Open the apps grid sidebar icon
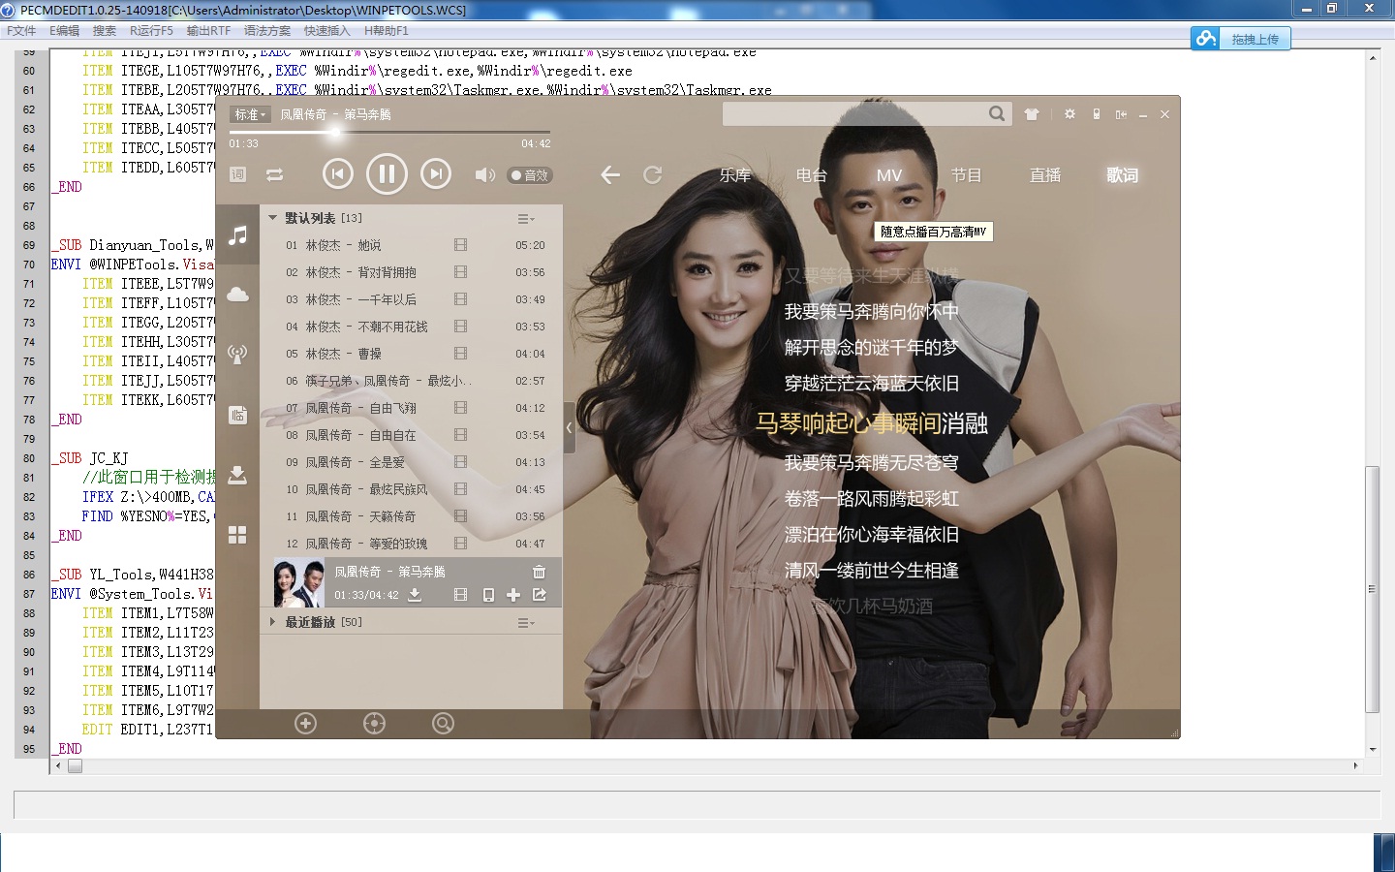Viewport: 1395px width, 872px height. tap(237, 535)
